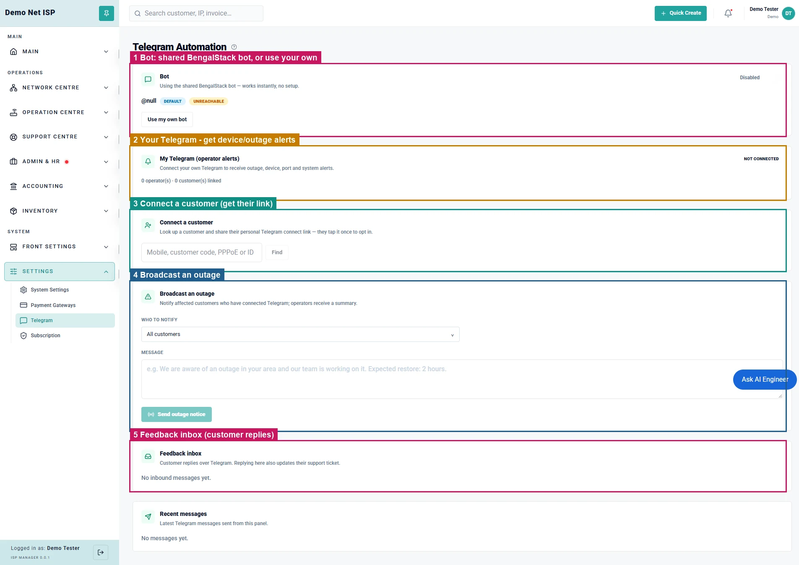The height and width of the screenshot is (565, 799).
Task: Click Use my own bot
Action: (167, 120)
